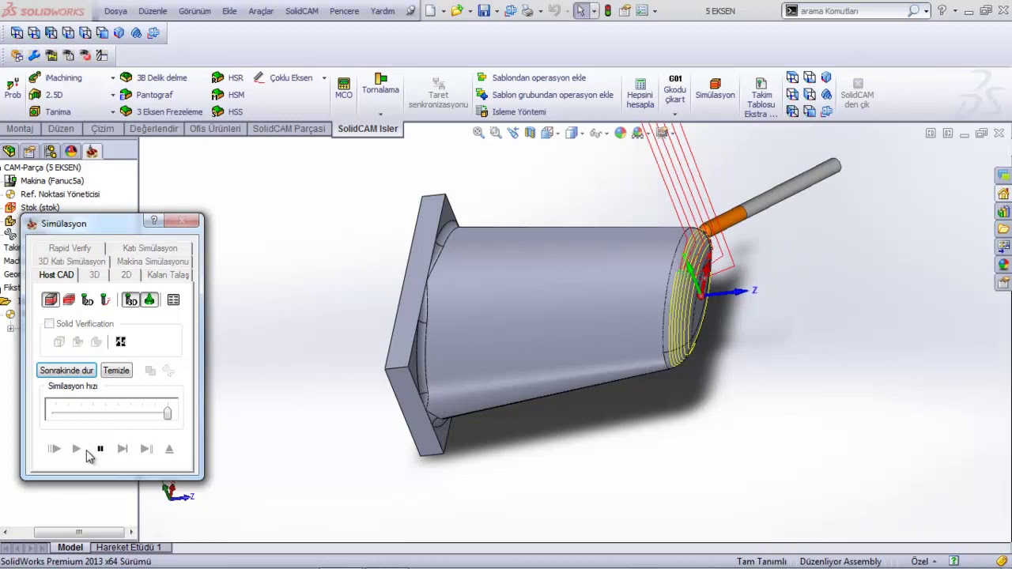This screenshot has height=569, width=1012.
Task: Click Sablon grubundan operasyon ekle
Action: point(545,95)
